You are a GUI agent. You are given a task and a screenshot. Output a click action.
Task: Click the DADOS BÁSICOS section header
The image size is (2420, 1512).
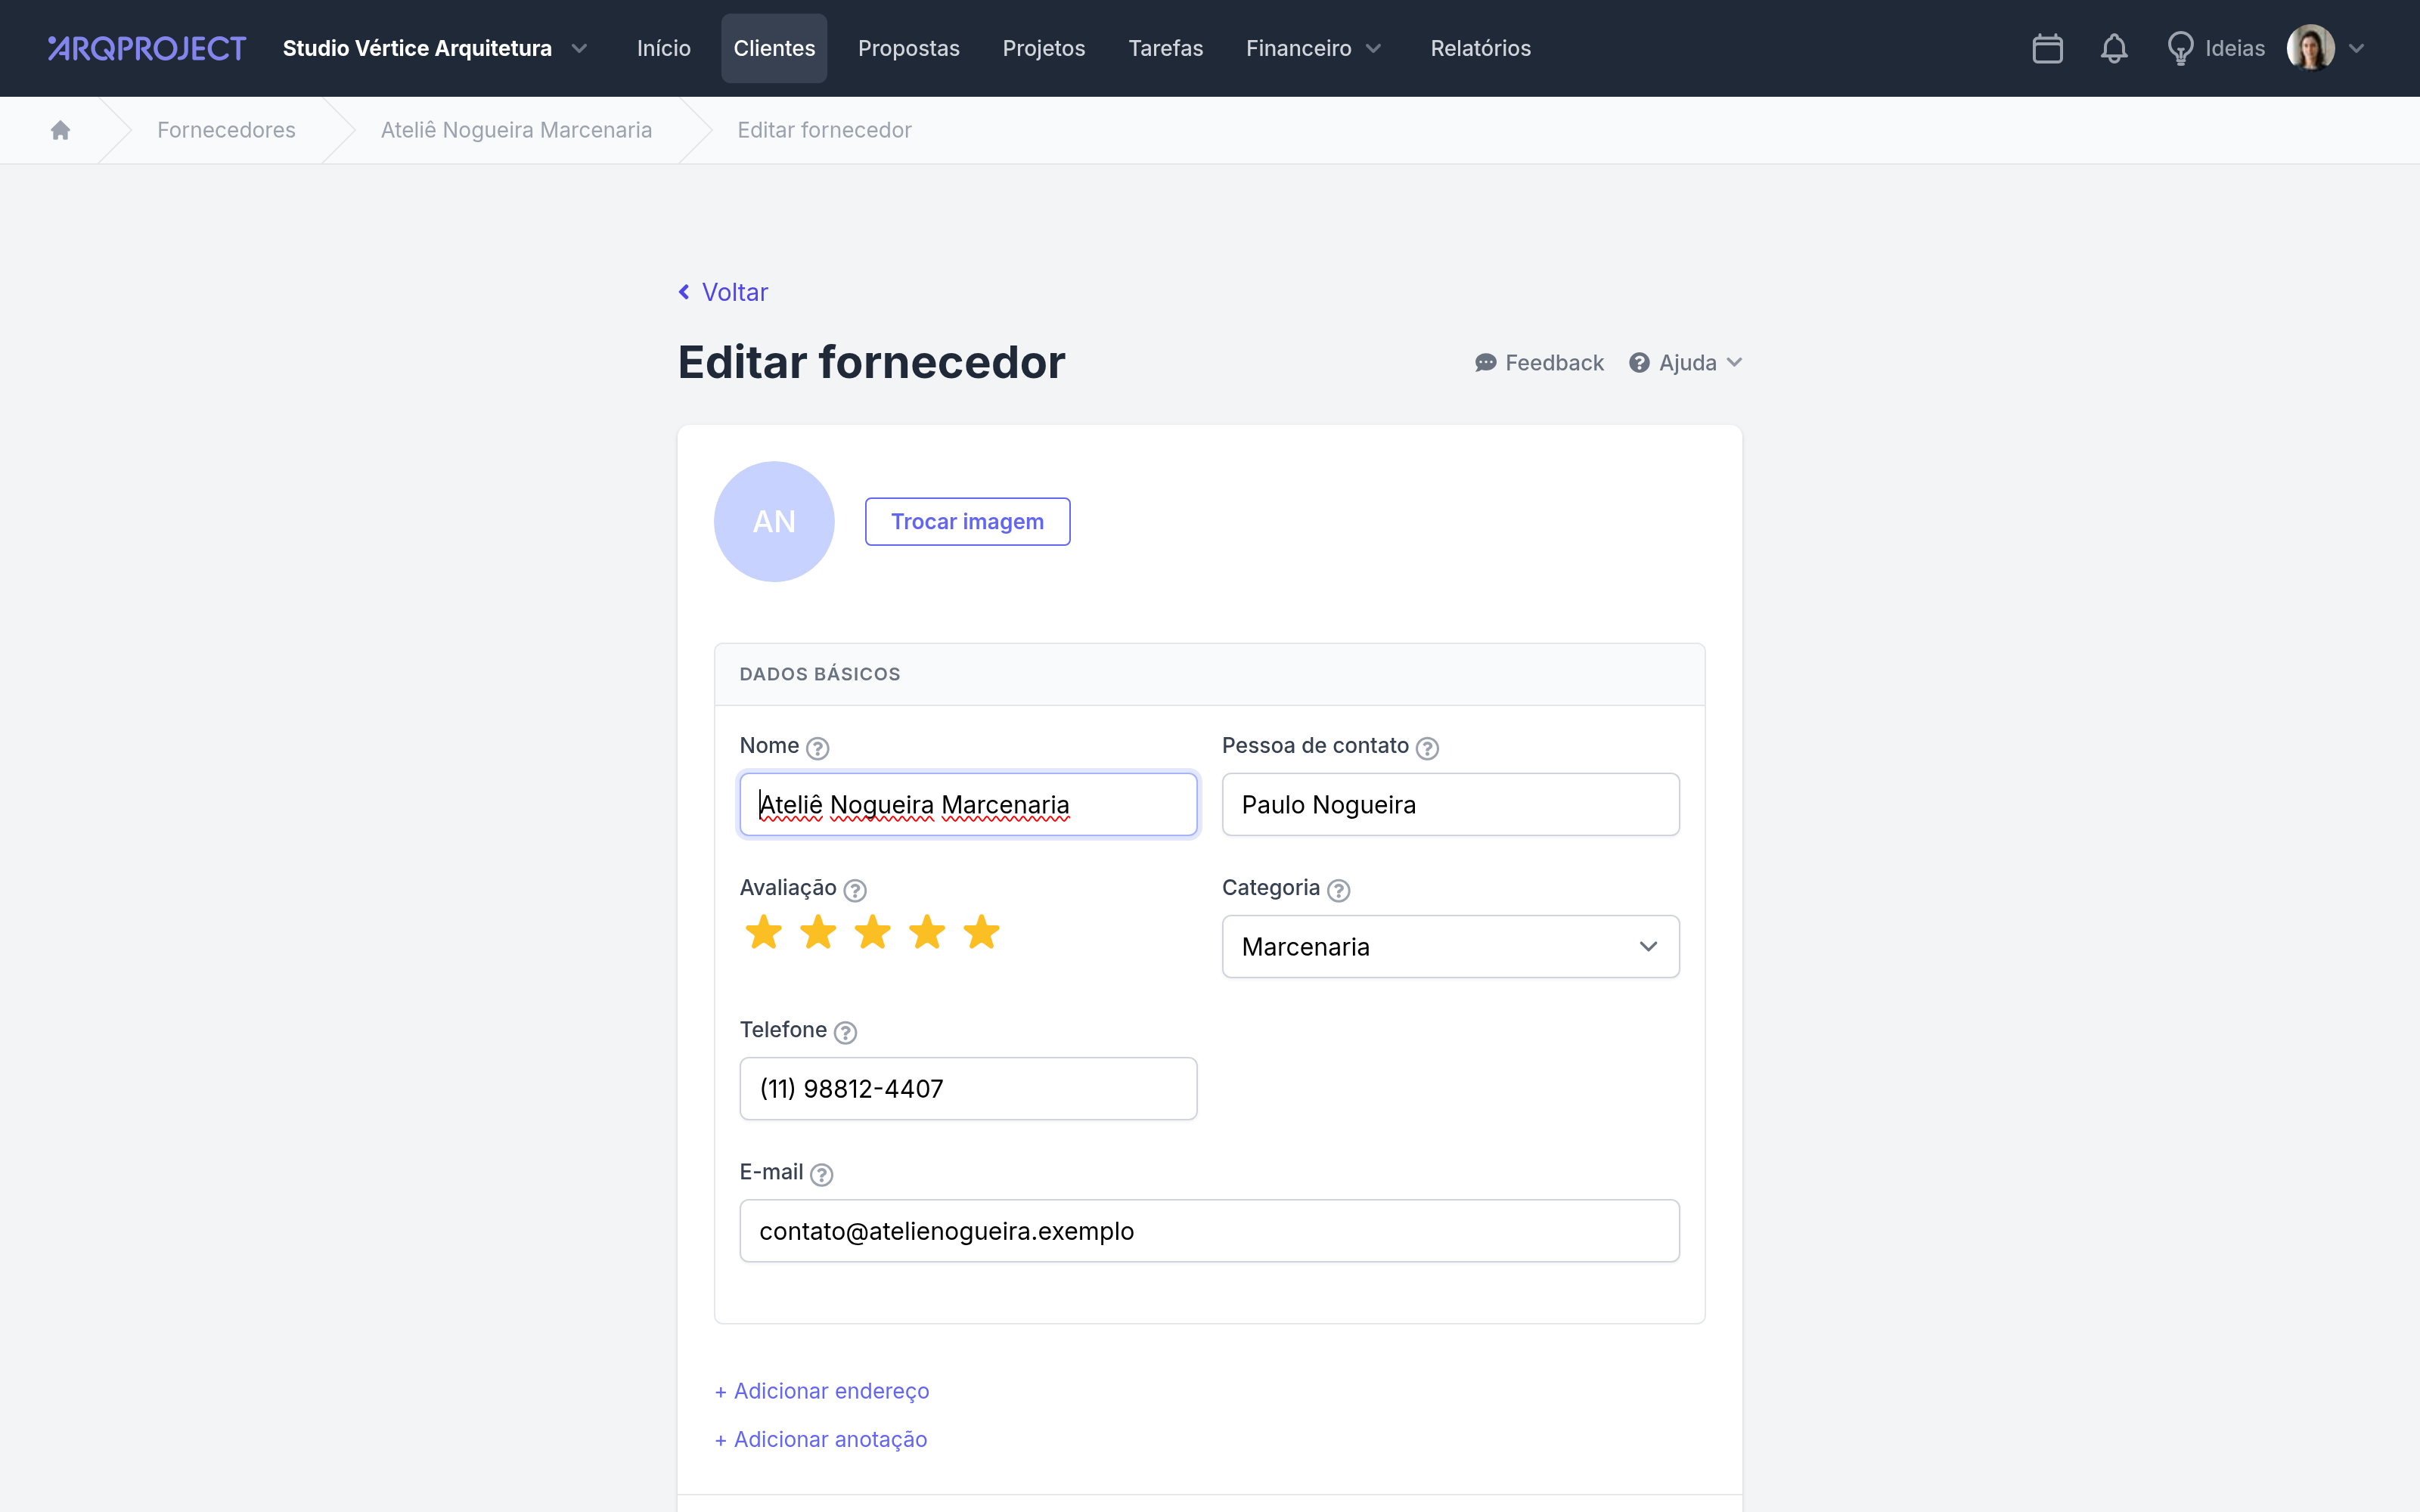click(x=820, y=674)
